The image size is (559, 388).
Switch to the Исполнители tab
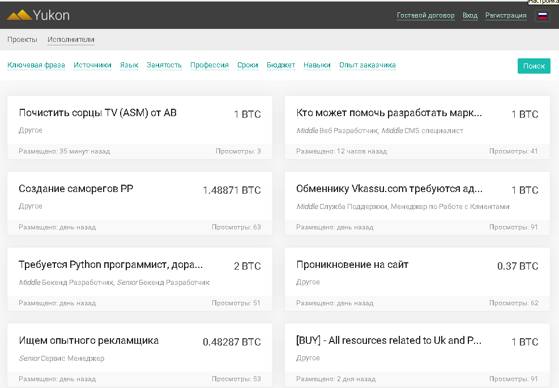pos(71,40)
